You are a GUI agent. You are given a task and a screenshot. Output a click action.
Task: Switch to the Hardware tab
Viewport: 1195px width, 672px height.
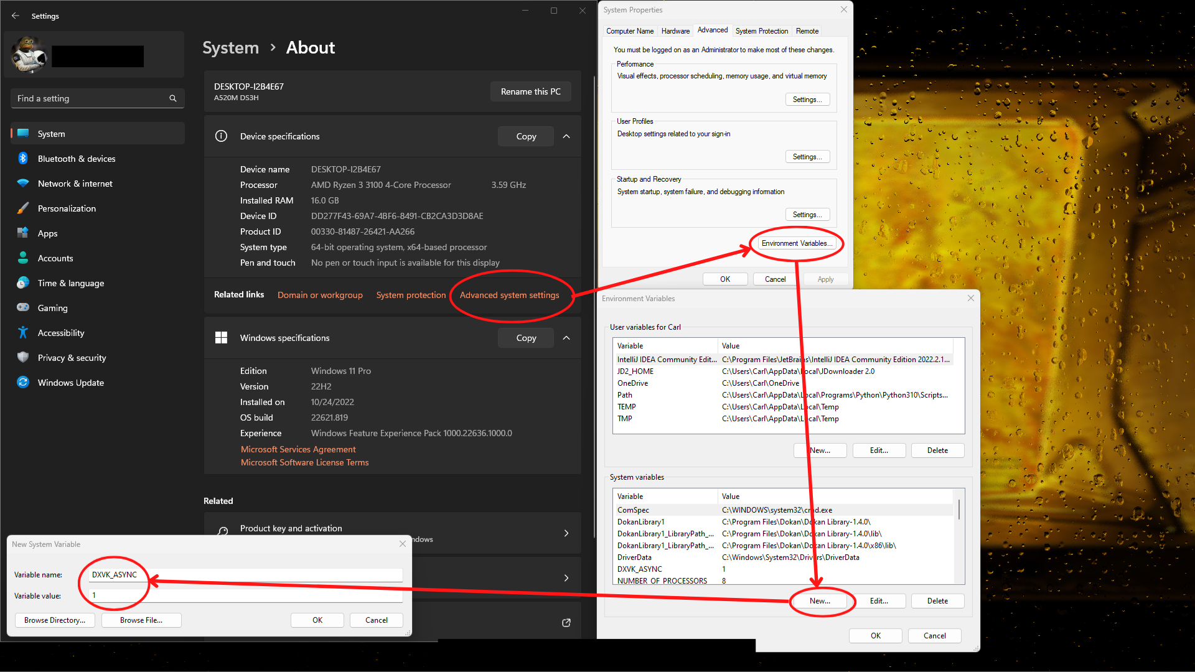pos(675,31)
